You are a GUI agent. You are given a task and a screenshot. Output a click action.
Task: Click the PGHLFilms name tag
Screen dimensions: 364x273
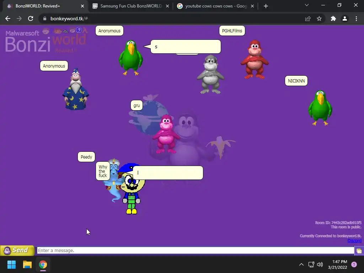232,31
